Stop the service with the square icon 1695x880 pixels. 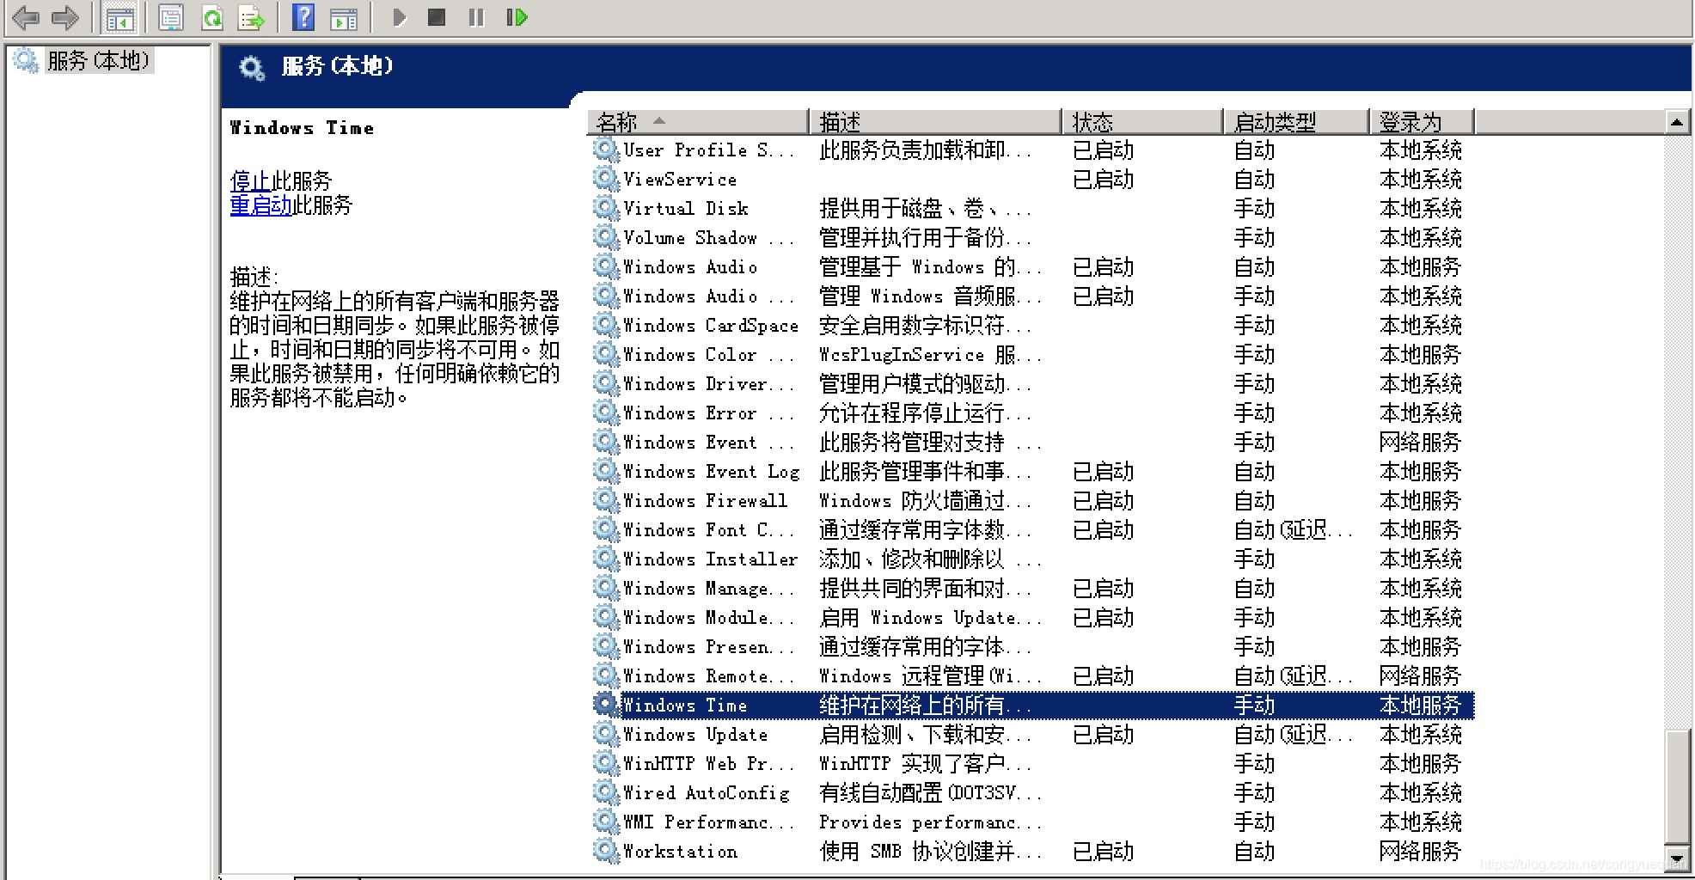[437, 17]
